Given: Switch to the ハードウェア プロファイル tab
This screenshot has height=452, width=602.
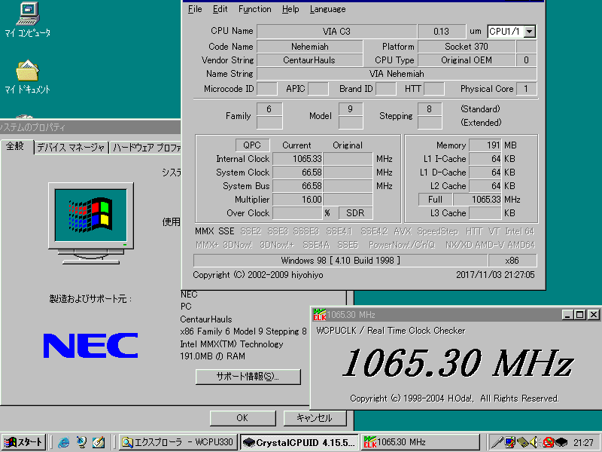Looking at the screenshot, I should point(146,148).
